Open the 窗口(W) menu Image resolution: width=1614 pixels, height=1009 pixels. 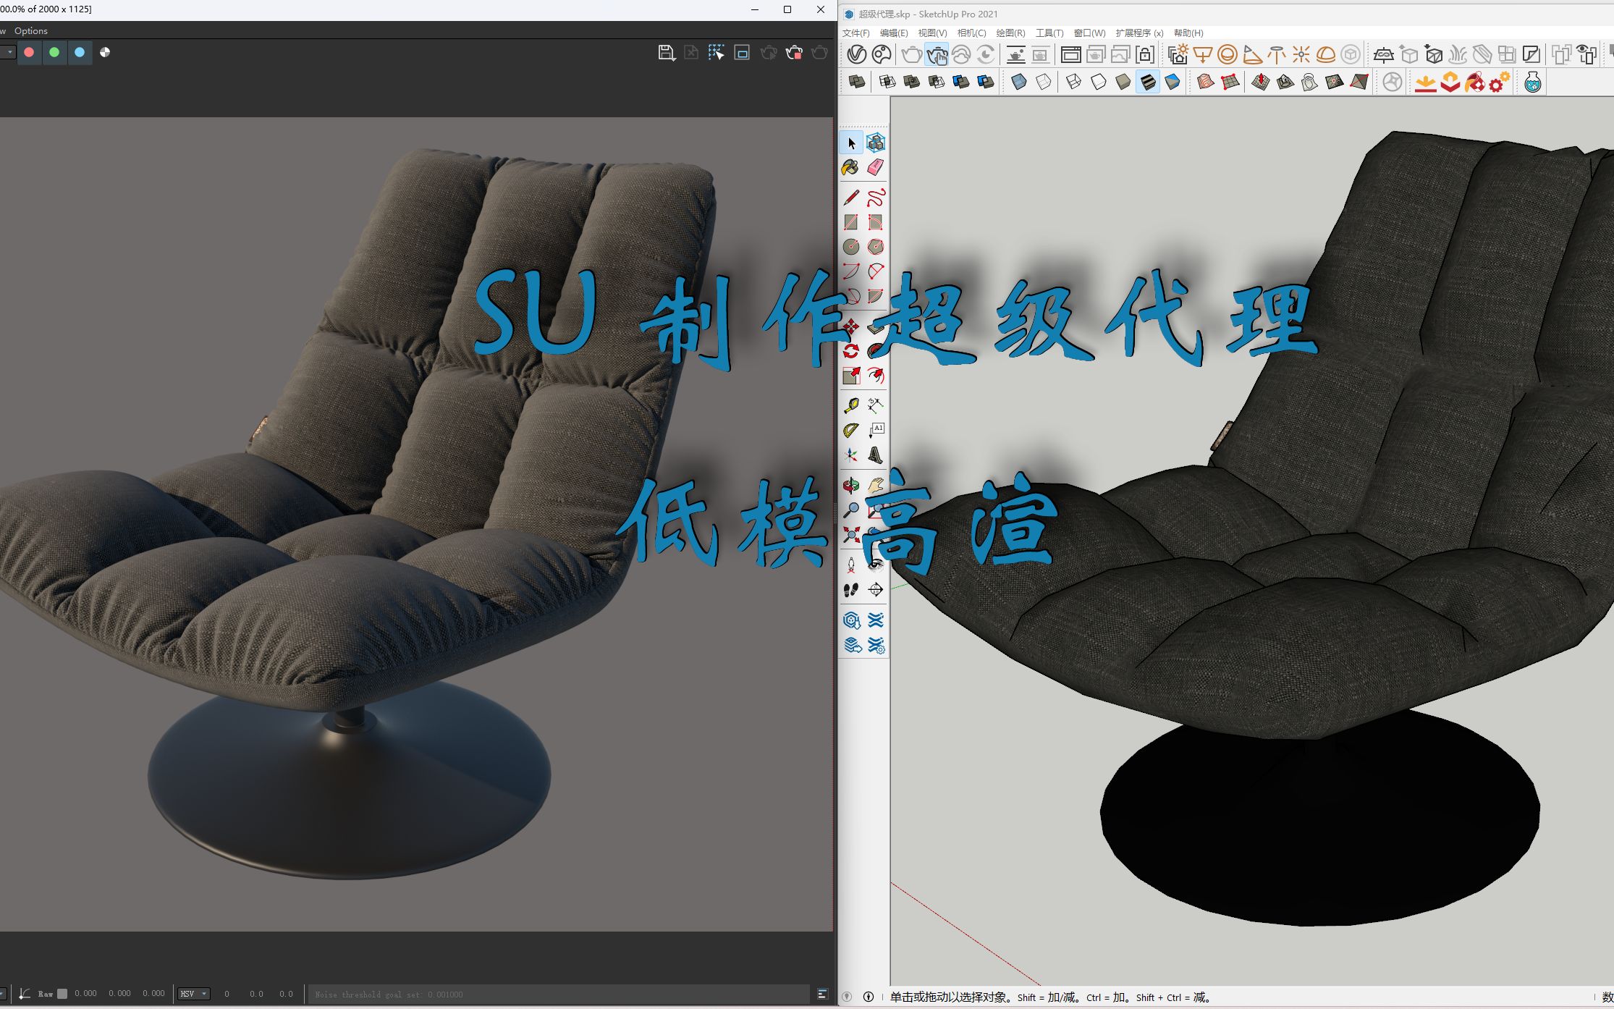[1089, 33]
